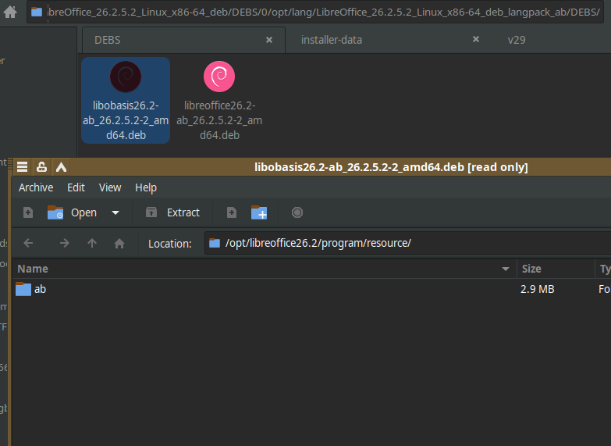The image size is (611, 446).
Task: Close the installer-data tab
Action: [476, 39]
